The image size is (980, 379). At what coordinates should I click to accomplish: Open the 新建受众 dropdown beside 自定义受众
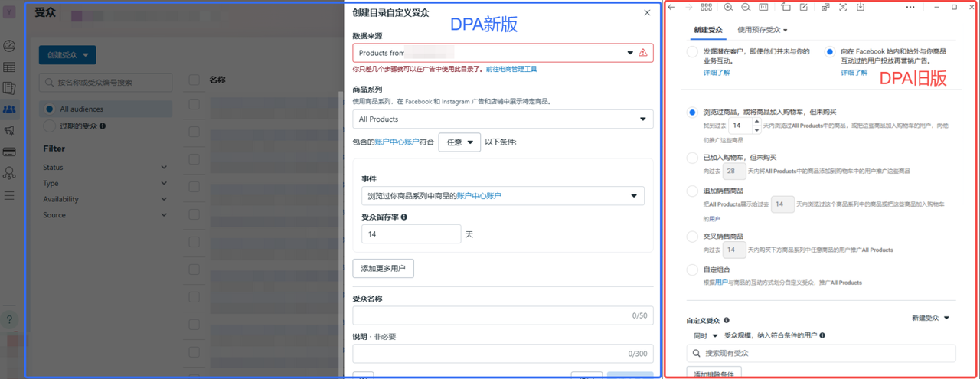coord(930,318)
